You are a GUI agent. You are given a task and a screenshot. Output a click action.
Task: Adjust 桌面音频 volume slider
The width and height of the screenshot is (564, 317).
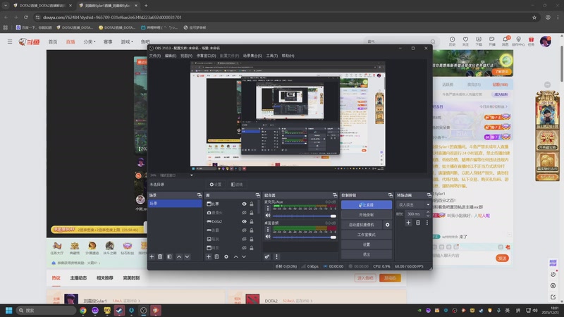305,237
